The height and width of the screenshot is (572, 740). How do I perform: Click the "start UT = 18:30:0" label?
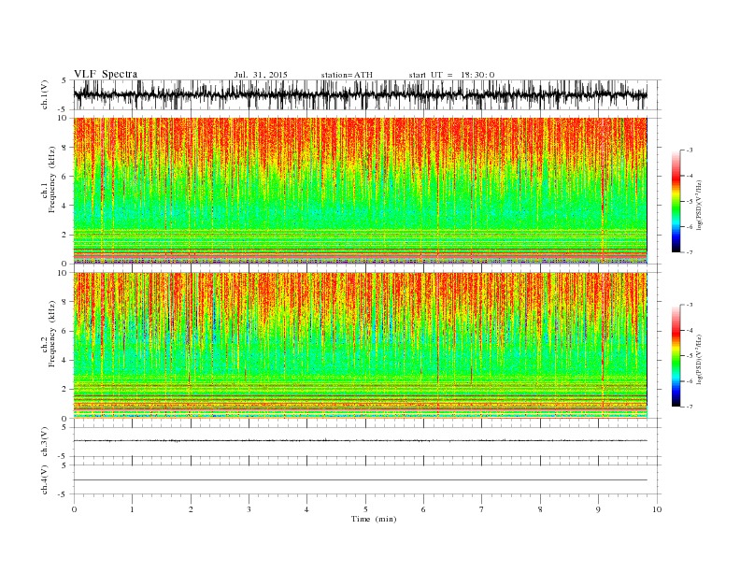click(451, 75)
